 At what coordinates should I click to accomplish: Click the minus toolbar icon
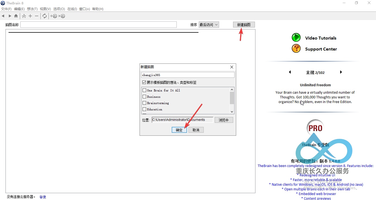tap(37, 16)
